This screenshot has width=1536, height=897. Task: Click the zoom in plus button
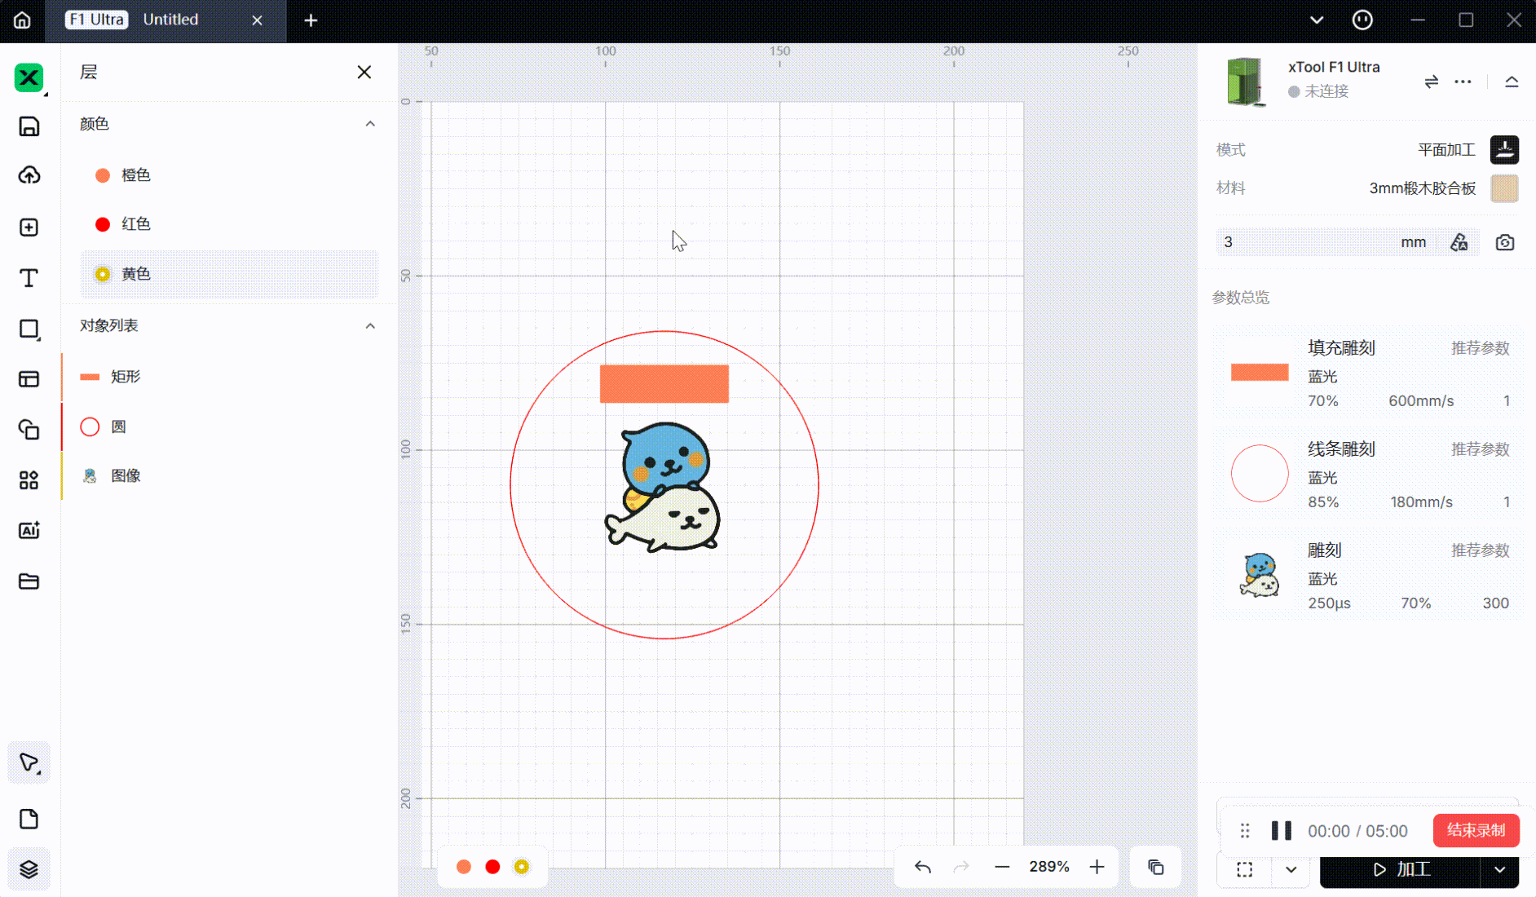coord(1097,867)
